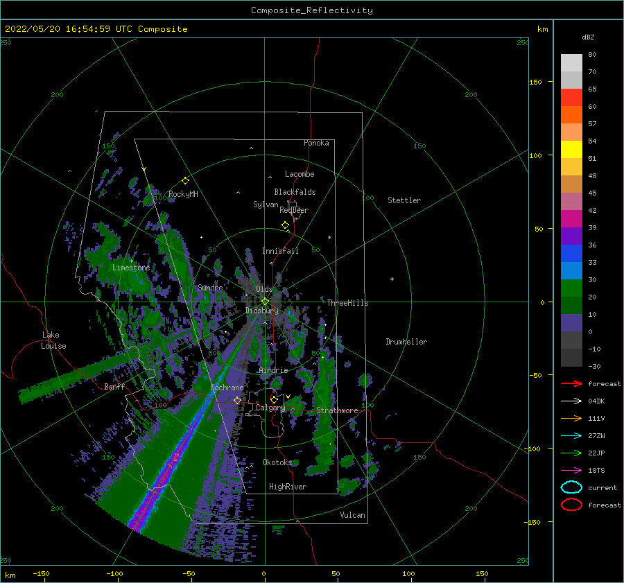The width and height of the screenshot is (624, 583).
Task: Click the Banff label
Action: click(114, 386)
